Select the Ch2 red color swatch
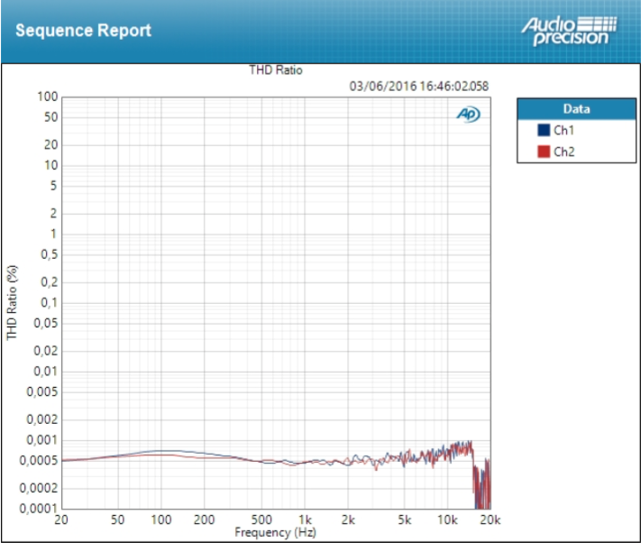 pyautogui.click(x=544, y=152)
